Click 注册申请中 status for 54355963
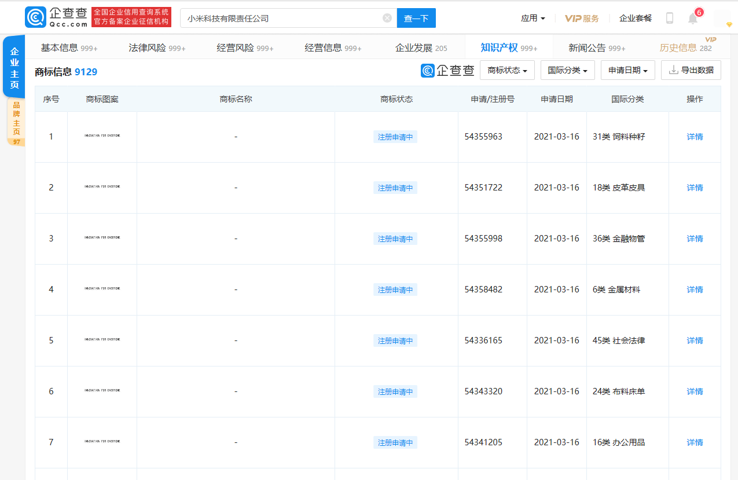Screen dimensions: 738x480 click(x=395, y=137)
